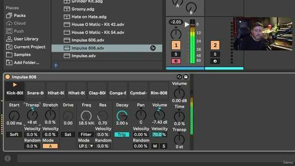Switch Stretch Mode A button
Screen dimensions: 295x166
50,146
